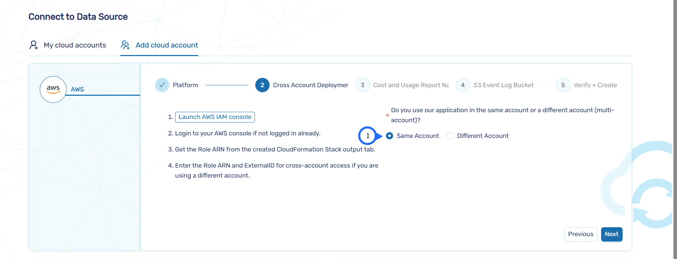Screen dimensions: 677x259
Task: Choose the AWS platform label in sidebar
Action: (x=77, y=89)
